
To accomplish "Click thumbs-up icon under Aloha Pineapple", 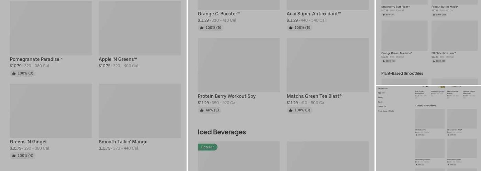I will pyautogui.click(x=448, y=165).
